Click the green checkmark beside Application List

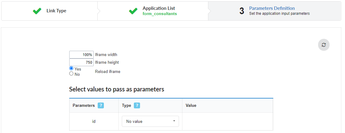point(133,11)
